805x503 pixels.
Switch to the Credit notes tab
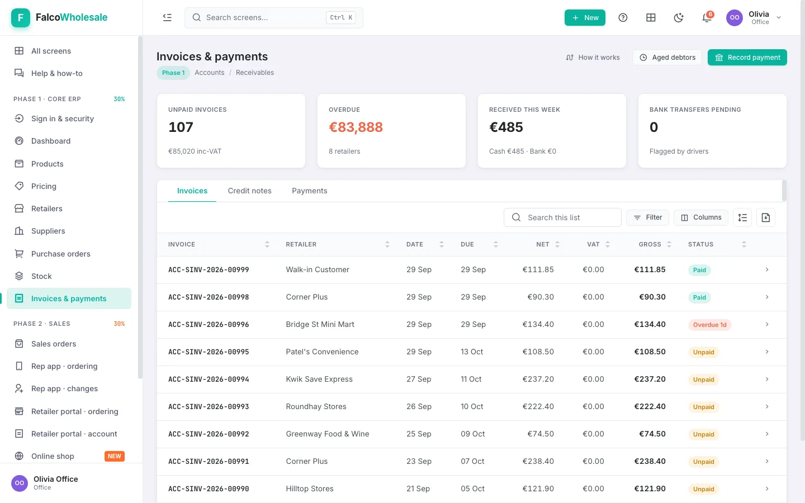click(249, 191)
